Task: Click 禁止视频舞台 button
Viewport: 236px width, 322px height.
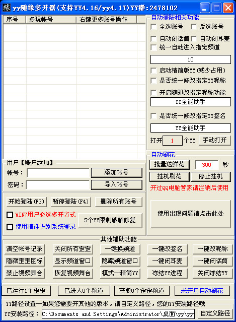Action: click(x=24, y=273)
